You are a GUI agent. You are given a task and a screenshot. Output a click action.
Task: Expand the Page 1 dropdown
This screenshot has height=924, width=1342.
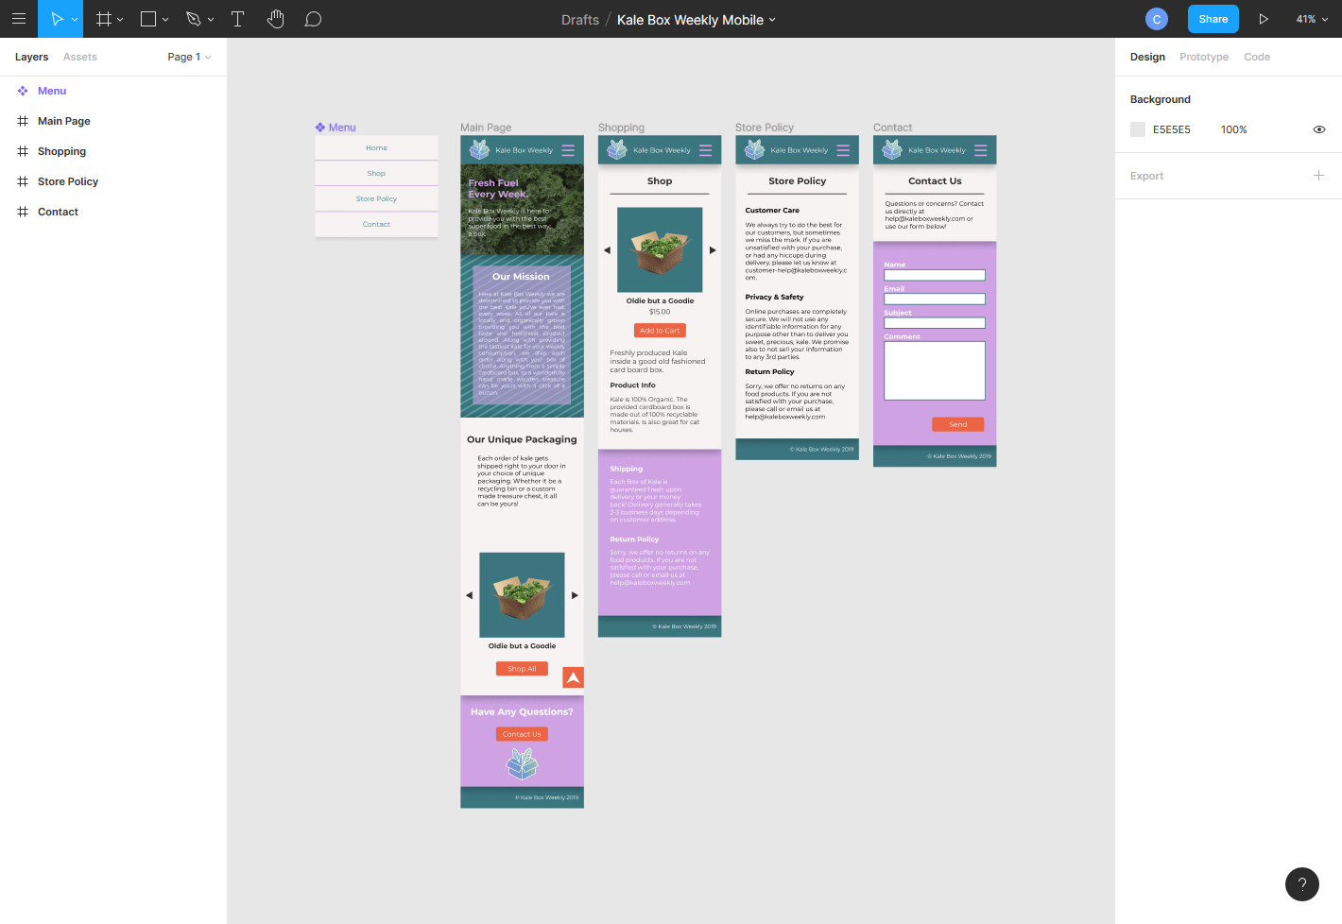(189, 57)
